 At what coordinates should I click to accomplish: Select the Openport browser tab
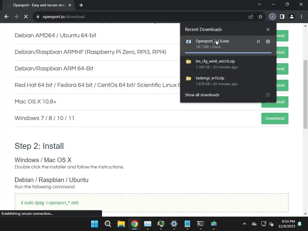39,5
